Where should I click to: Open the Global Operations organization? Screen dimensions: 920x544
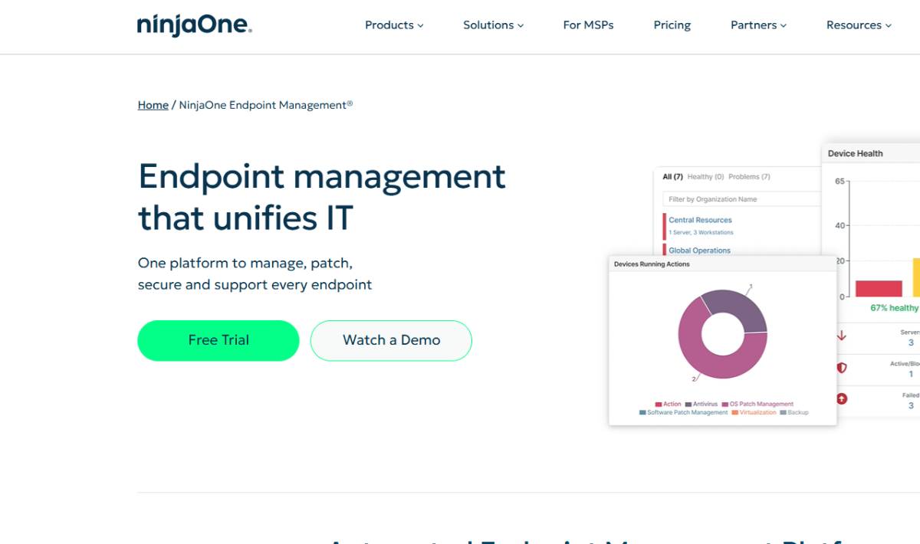[x=699, y=251]
